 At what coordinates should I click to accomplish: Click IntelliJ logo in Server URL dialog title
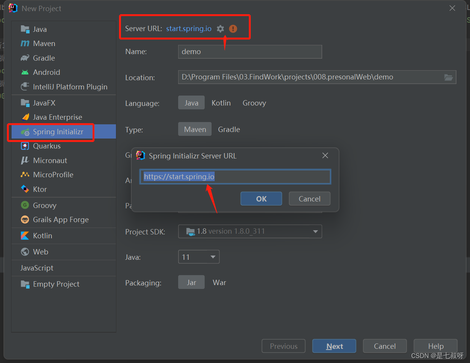click(141, 155)
